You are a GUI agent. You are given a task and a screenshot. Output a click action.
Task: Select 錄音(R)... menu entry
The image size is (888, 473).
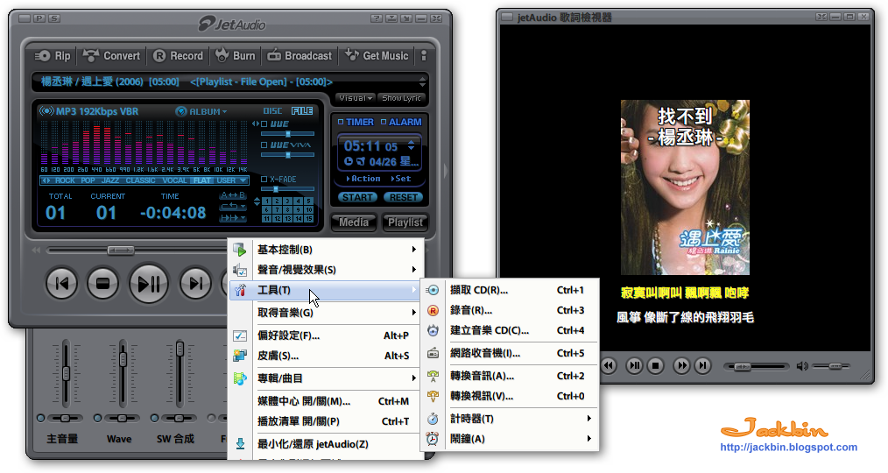pyautogui.click(x=510, y=310)
